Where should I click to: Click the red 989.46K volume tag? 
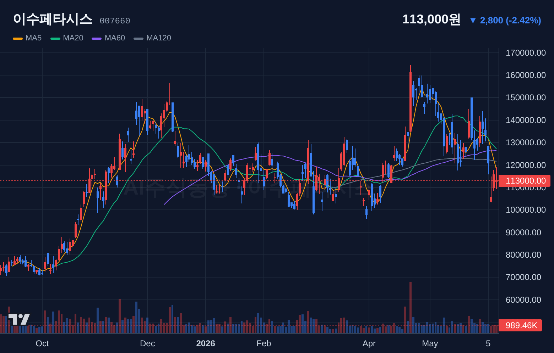(520, 325)
